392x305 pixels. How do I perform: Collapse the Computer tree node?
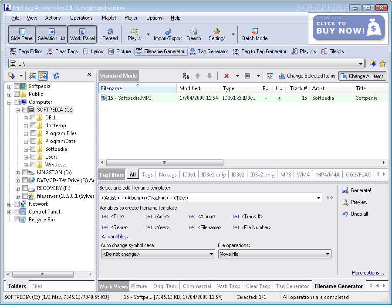pos(9,102)
